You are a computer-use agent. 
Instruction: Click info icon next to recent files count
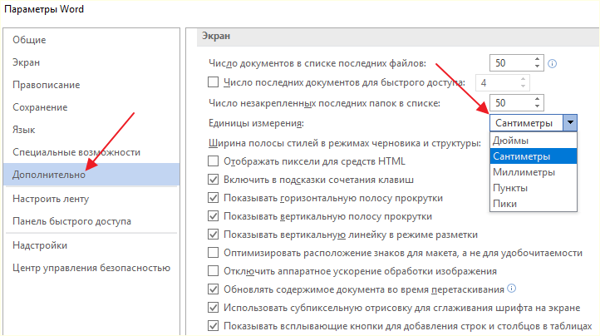[552, 63]
